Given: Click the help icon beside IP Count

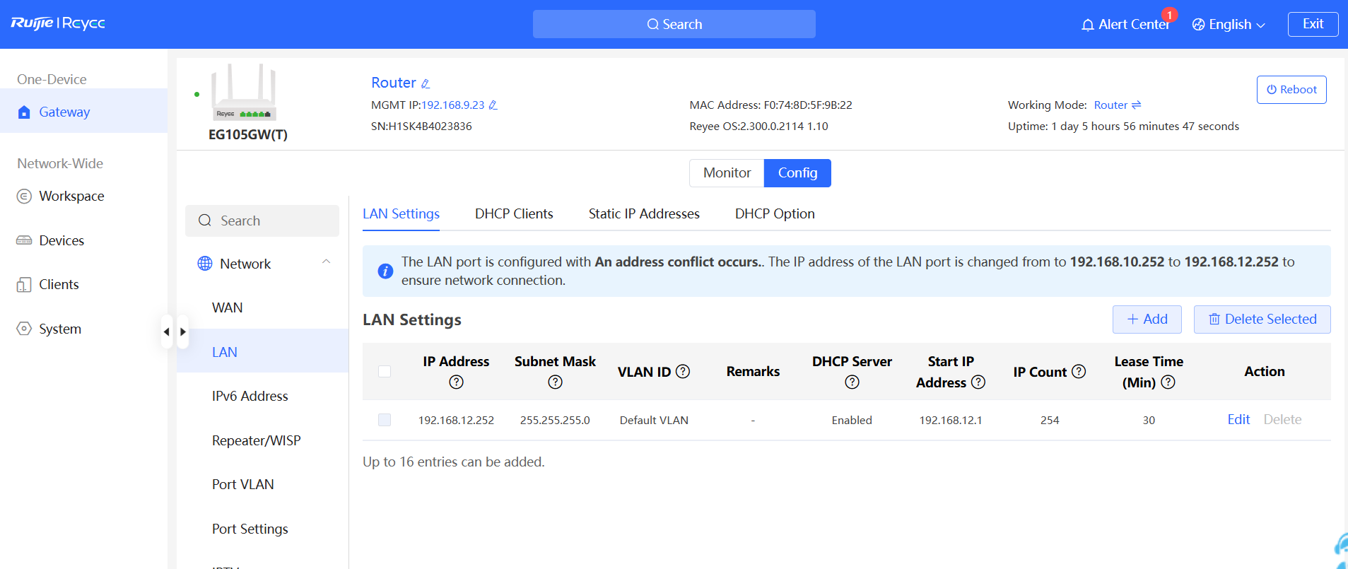Looking at the screenshot, I should 1079,372.
